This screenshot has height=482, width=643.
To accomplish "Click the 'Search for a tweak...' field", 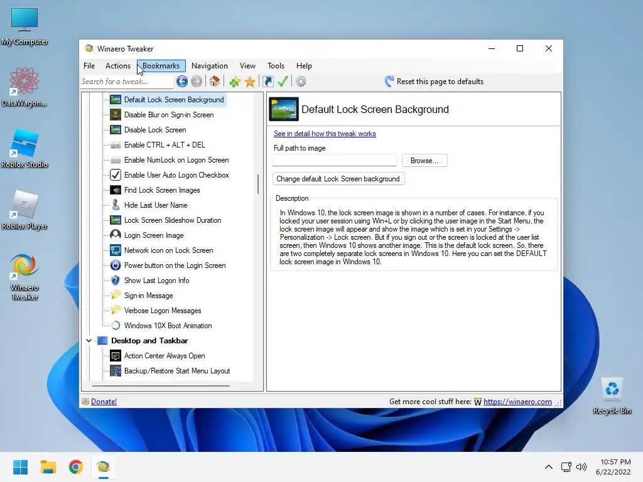I will tap(127, 82).
